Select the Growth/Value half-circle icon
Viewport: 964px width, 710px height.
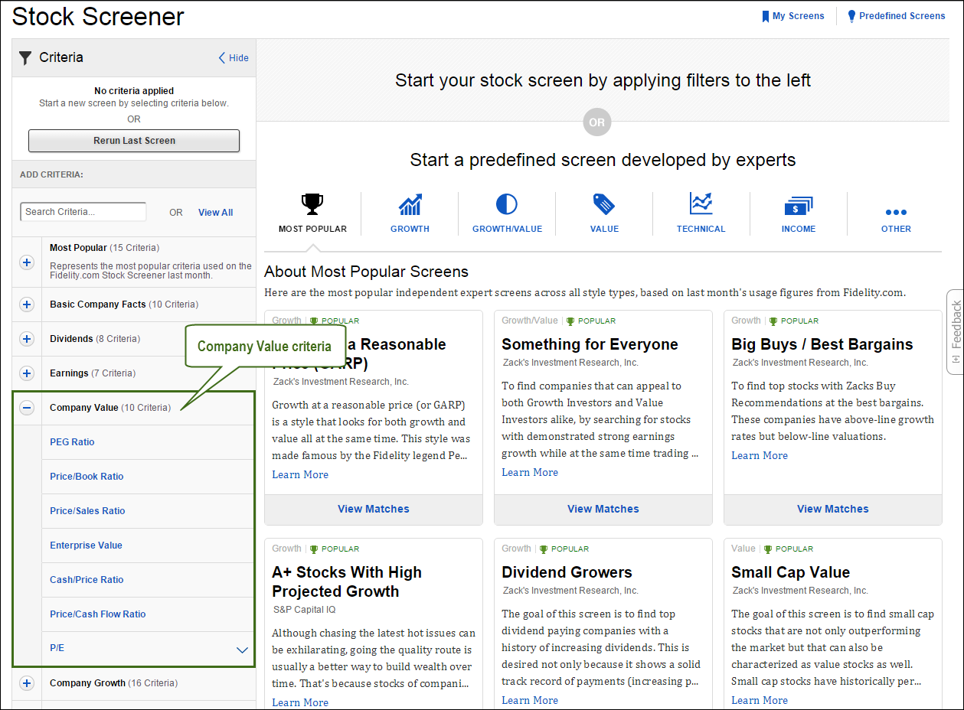click(506, 204)
